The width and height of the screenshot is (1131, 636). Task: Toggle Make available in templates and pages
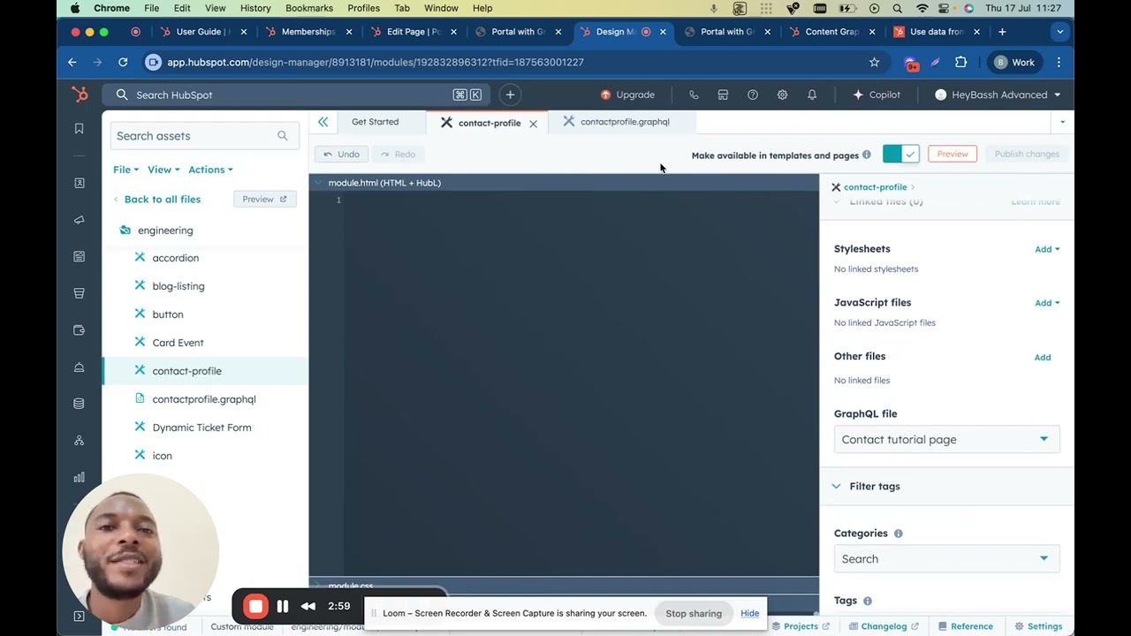click(x=900, y=154)
